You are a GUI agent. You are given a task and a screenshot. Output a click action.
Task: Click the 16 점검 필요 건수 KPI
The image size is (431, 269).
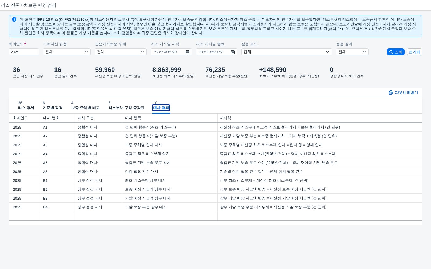pyautogui.click(x=65, y=72)
